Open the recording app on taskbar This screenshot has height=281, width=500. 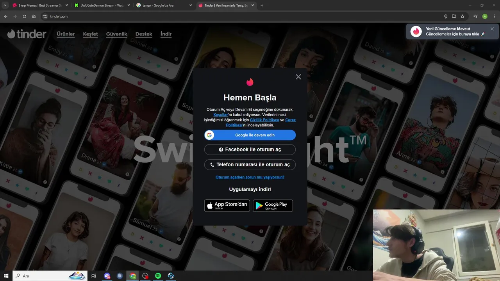(x=145, y=276)
